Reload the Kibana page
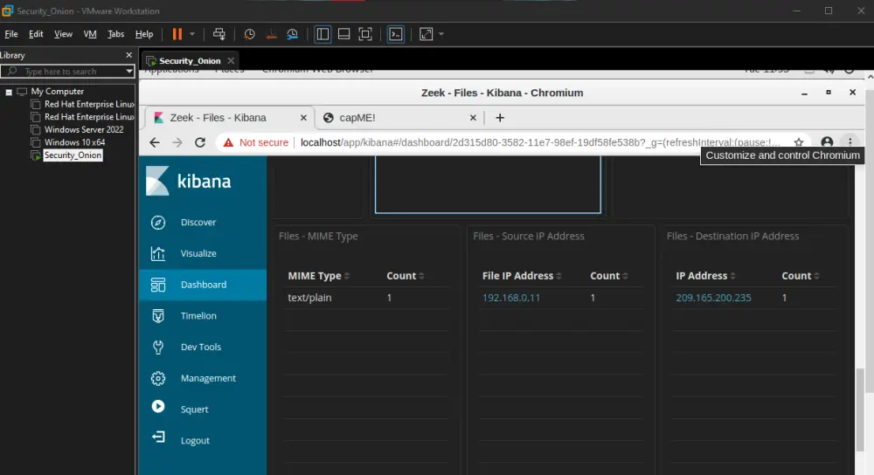The image size is (874, 475). click(200, 142)
